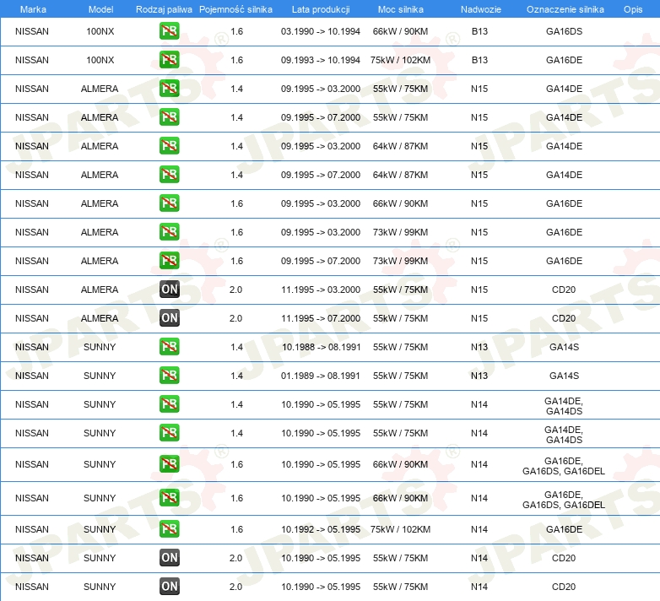The image size is (660, 601).
Task: Click the Opis column header
Action: coord(633,9)
